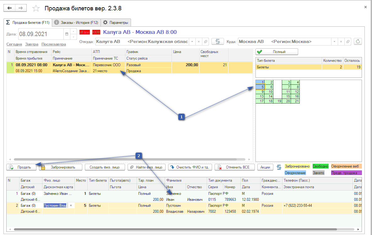This screenshot has width=372, height=235.
Task: Clear the Пустохин физ. лицо field
Action: pos(71,205)
